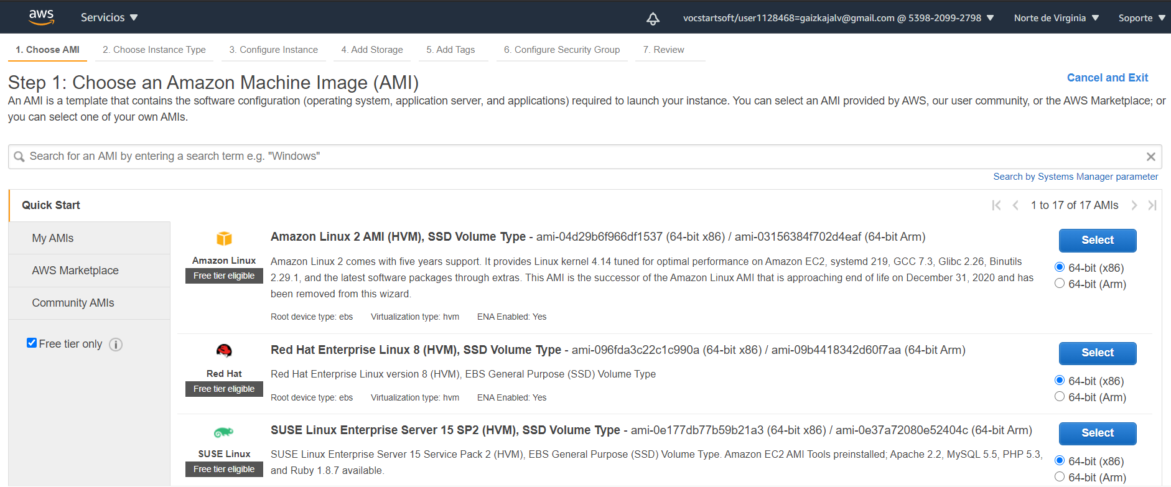Go to 2. Choose Instance Type step
This screenshot has height=487, width=1171.
click(x=154, y=50)
